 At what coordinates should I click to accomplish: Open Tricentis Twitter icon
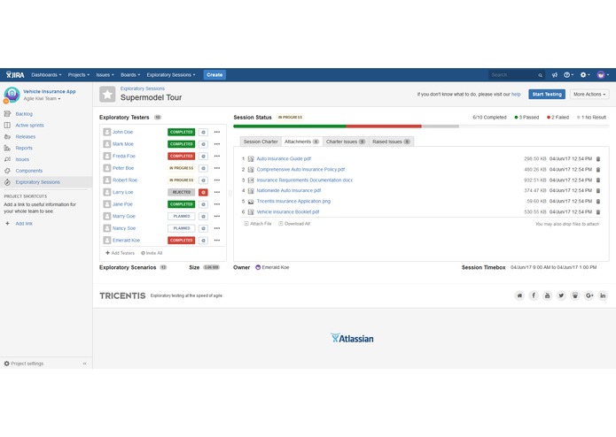pyautogui.click(x=561, y=295)
